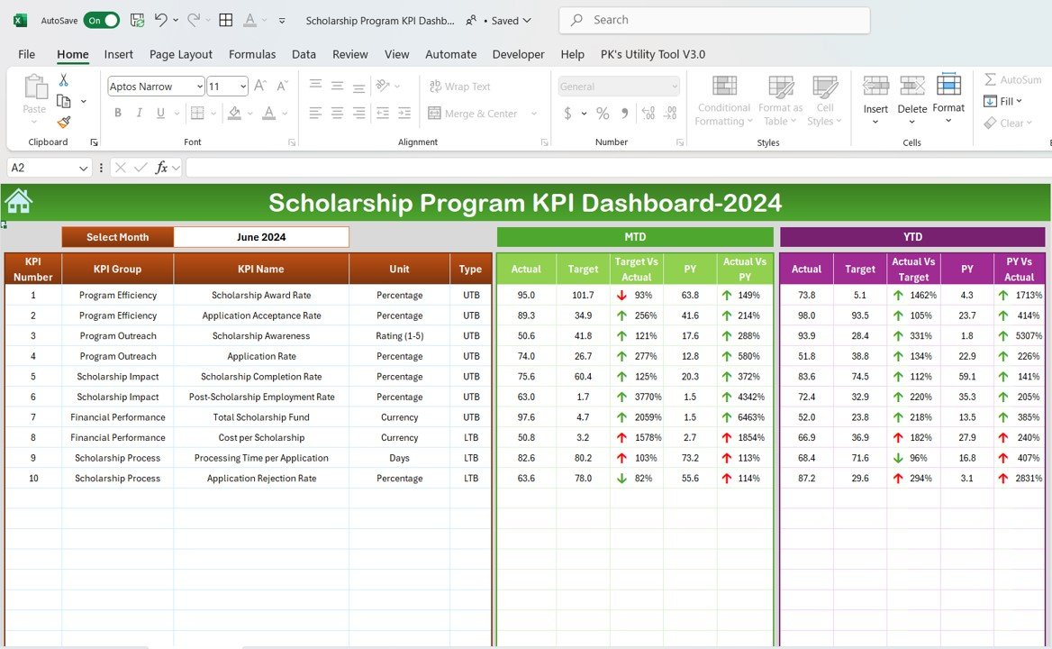Undo the last action
Viewport: 1052px width, 649px height.
[x=160, y=20]
